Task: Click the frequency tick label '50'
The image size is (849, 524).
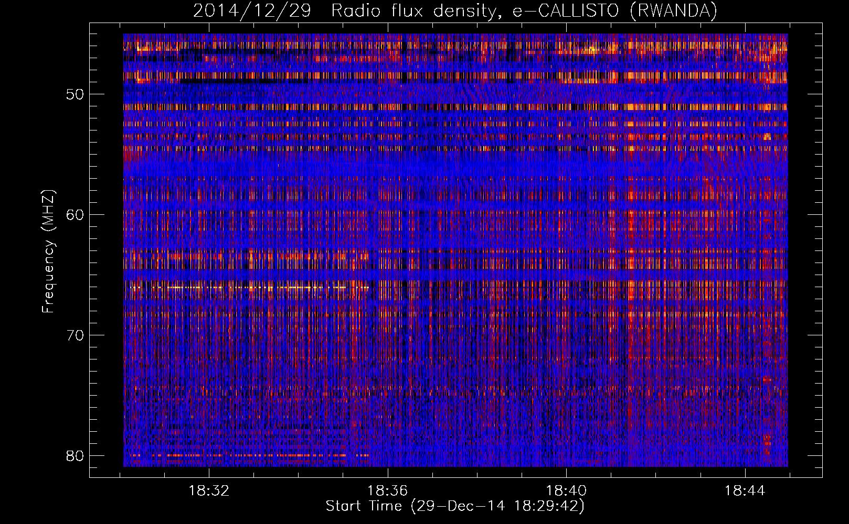Action: [x=76, y=94]
